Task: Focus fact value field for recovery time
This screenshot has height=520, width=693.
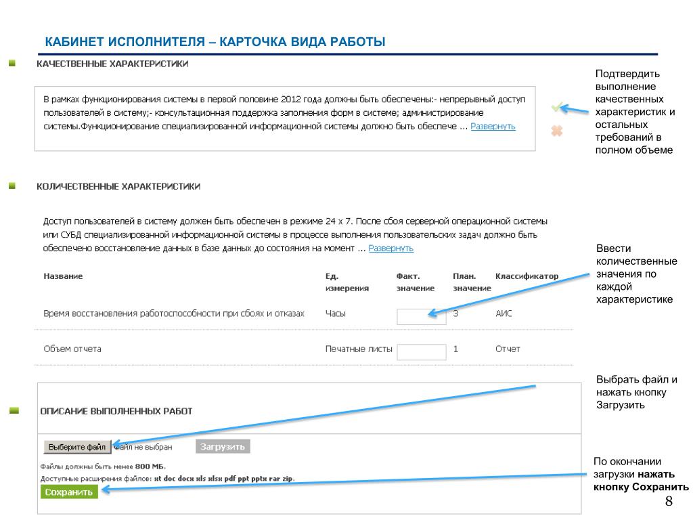Action: point(421,317)
